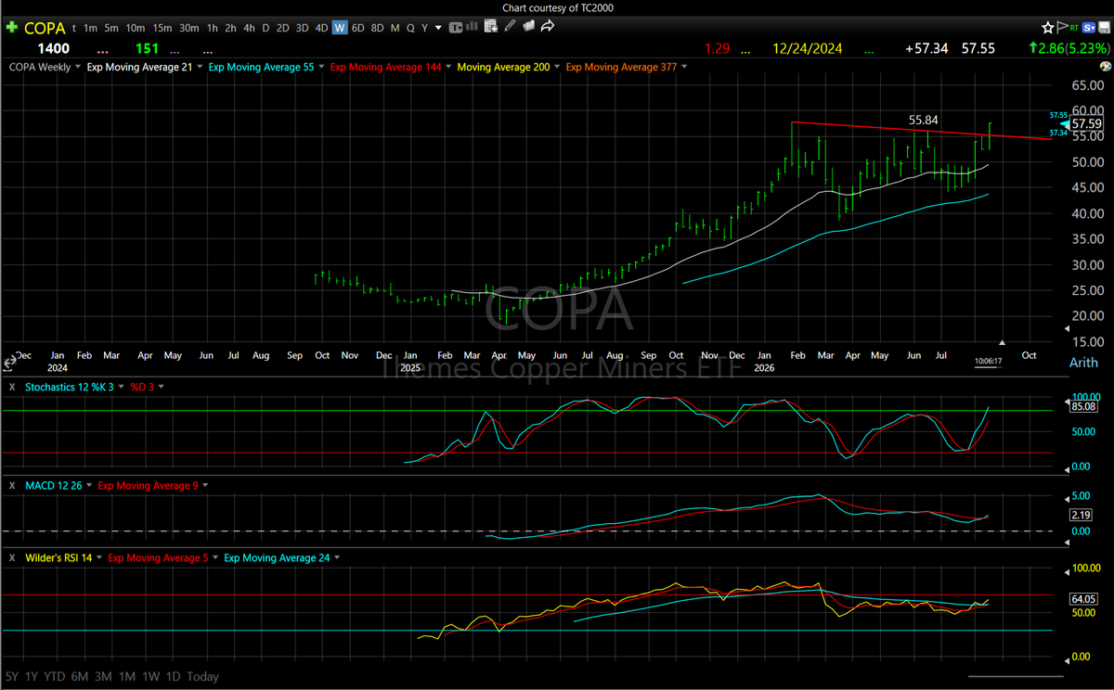Click the green plus icon beside COPA
This screenshot has width=1114, height=690.
(12, 28)
